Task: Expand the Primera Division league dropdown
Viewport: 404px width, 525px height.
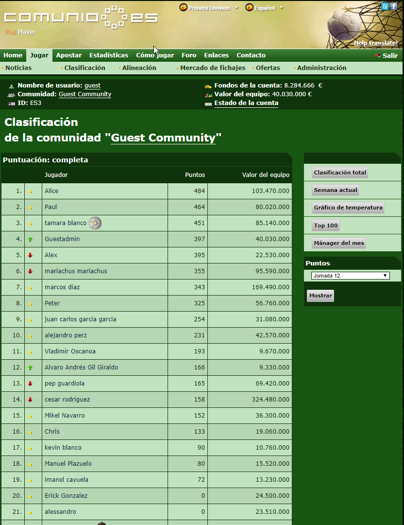Action: [236, 8]
